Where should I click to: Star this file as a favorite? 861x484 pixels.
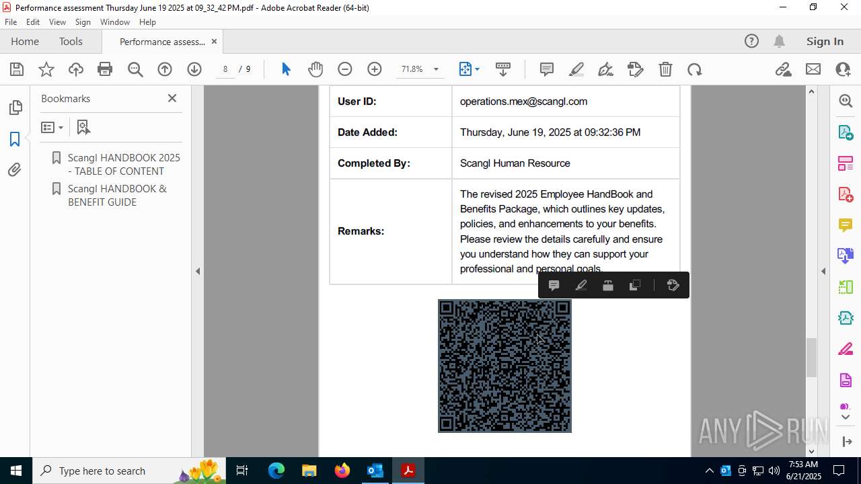tap(46, 69)
